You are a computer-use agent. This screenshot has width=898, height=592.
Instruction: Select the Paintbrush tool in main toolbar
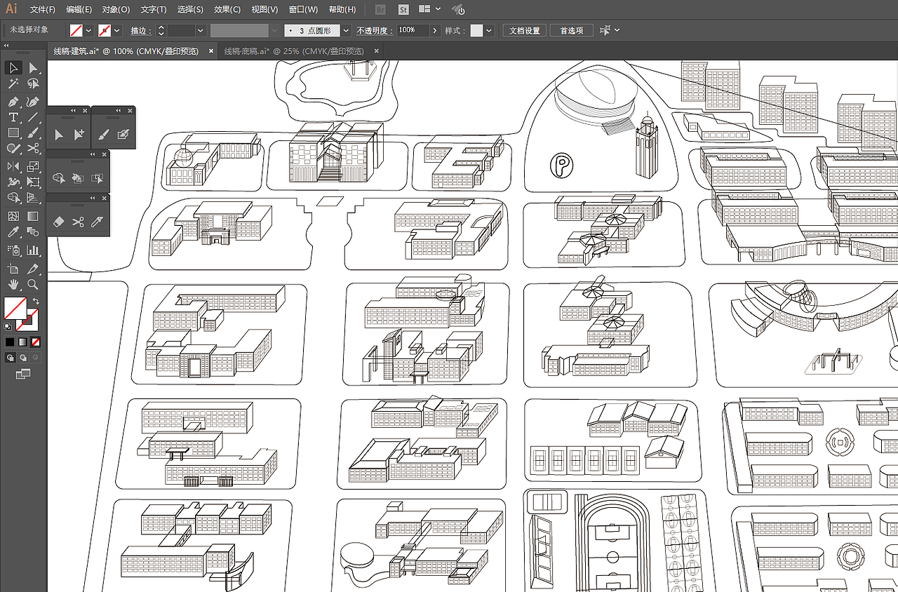(x=33, y=133)
